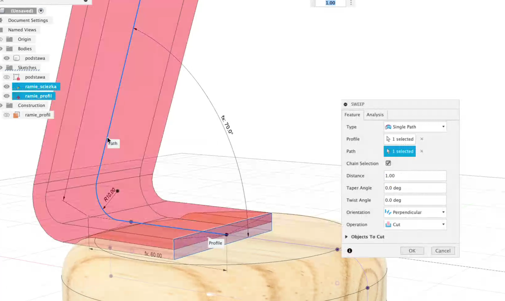The width and height of the screenshot is (505, 301).
Task: Hide the ramie_sciezka sketch via eye icon
Action: [7, 86]
